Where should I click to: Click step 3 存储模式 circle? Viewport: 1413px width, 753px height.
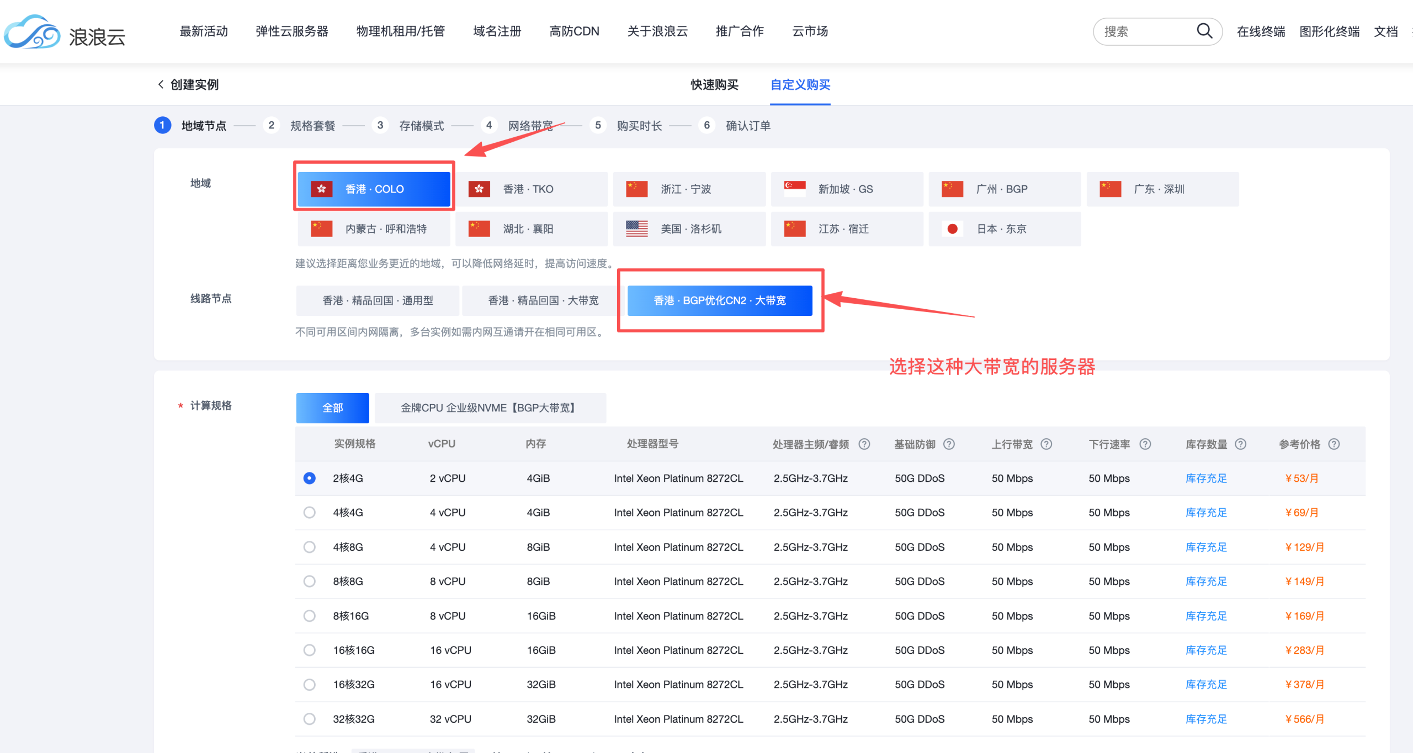point(380,125)
